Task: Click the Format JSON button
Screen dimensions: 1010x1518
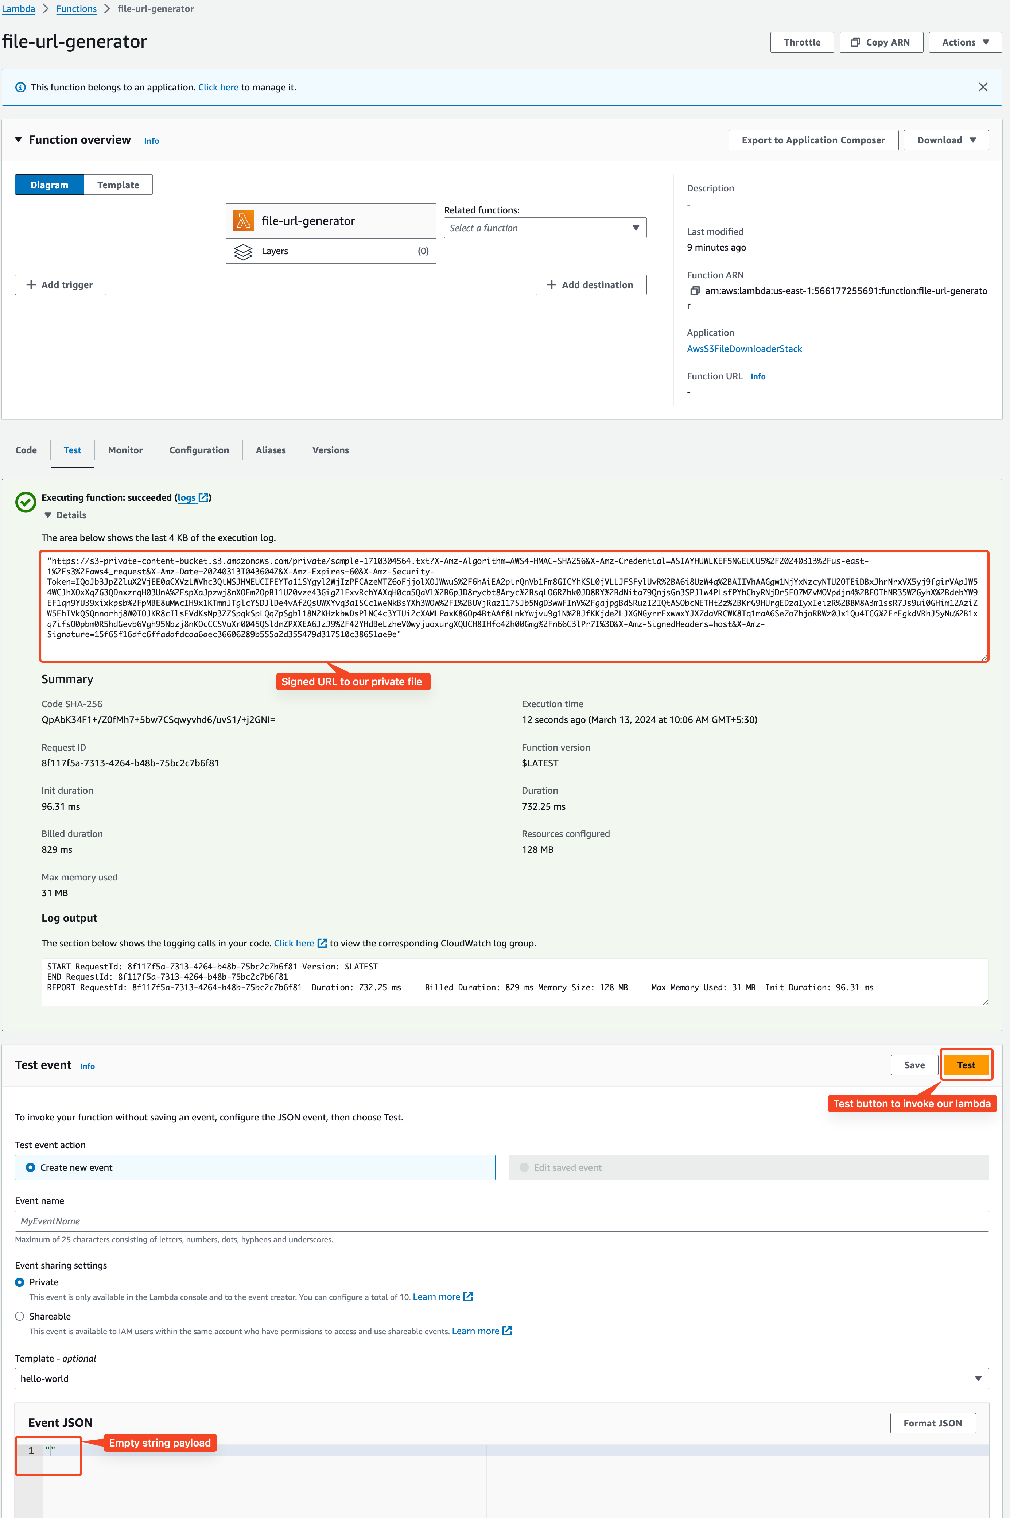Action: click(933, 1423)
